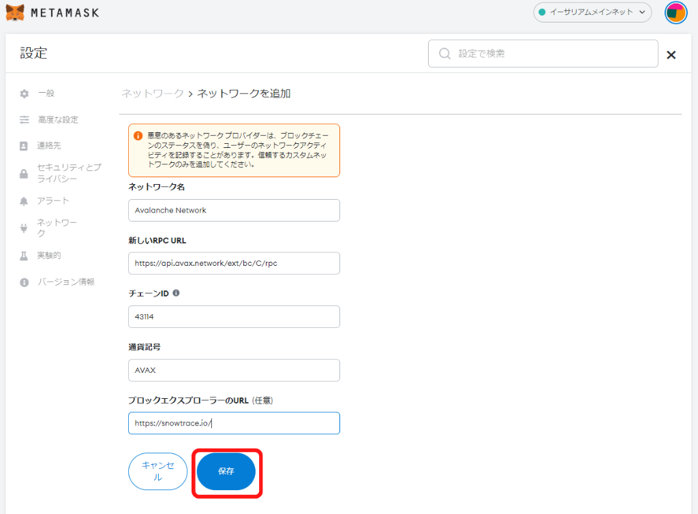The image size is (698, 514).
Task: Click the MetaMask fox logo
Action: coord(15,12)
